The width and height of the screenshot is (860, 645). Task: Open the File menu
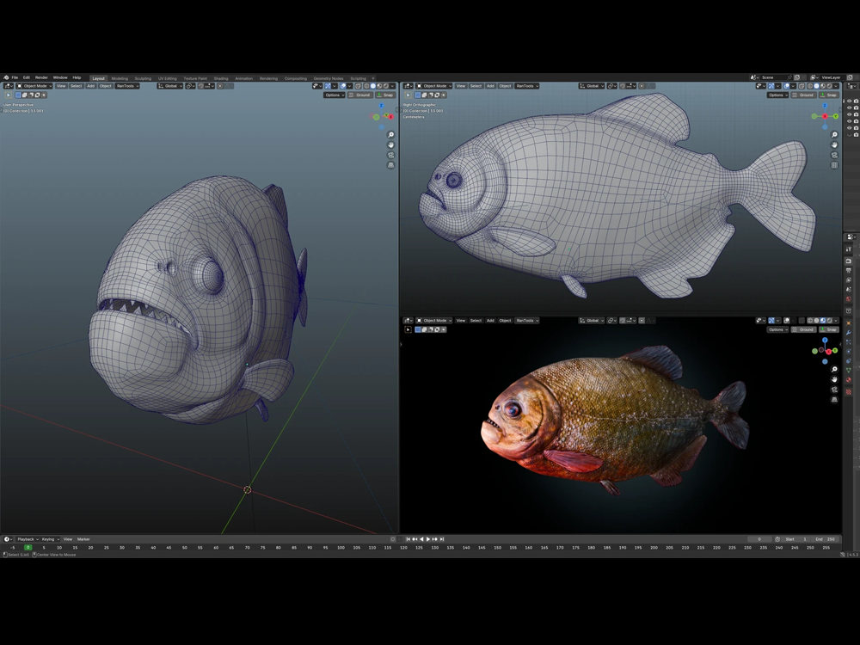(15, 77)
